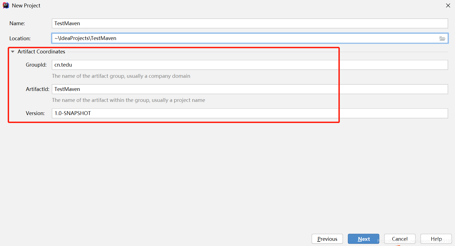Viewport: 455px width, 246px height.
Task: Click the 'Location:' label
Action: tap(20, 39)
